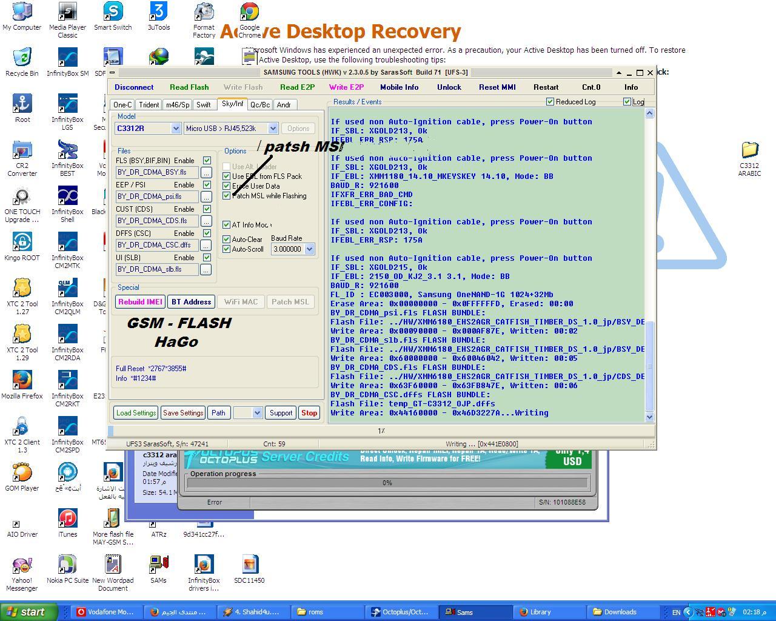Open the My Computer desktop icon
This screenshot has height=621, width=776.
click(x=22, y=16)
